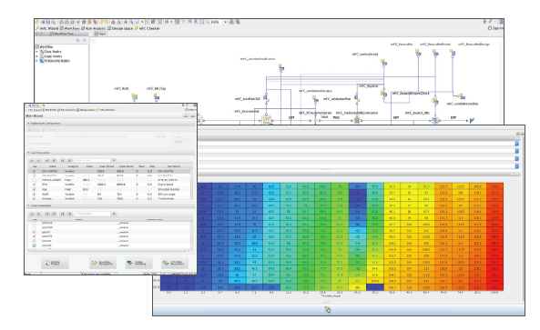Click the icon in heatmap window bottom bar
This screenshot has width=540, height=330.
click(x=328, y=309)
